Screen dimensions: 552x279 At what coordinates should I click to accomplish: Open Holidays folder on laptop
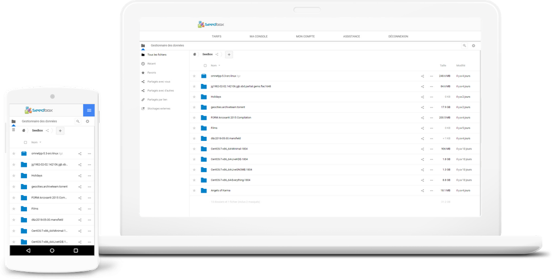pyautogui.click(x=216, y=97)
